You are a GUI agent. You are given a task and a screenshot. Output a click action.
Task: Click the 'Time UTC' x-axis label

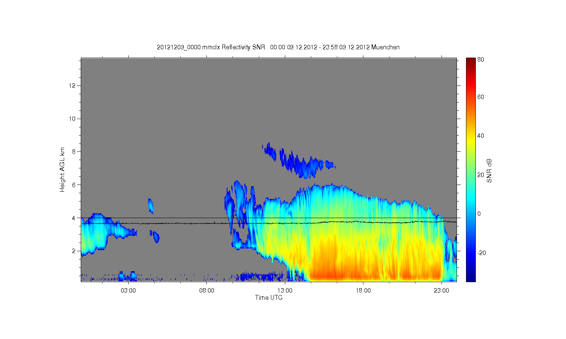[269, 298]
